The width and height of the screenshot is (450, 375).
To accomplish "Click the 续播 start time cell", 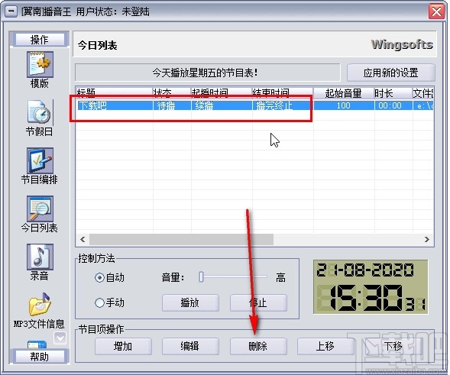I will click(222, 105).
